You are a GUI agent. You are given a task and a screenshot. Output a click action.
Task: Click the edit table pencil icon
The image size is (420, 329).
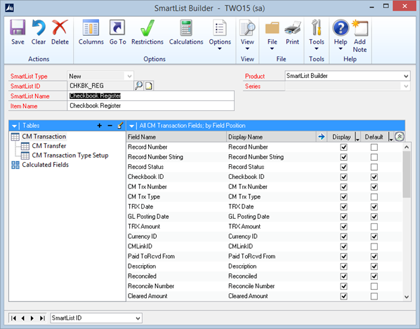[x=120, y=125]
